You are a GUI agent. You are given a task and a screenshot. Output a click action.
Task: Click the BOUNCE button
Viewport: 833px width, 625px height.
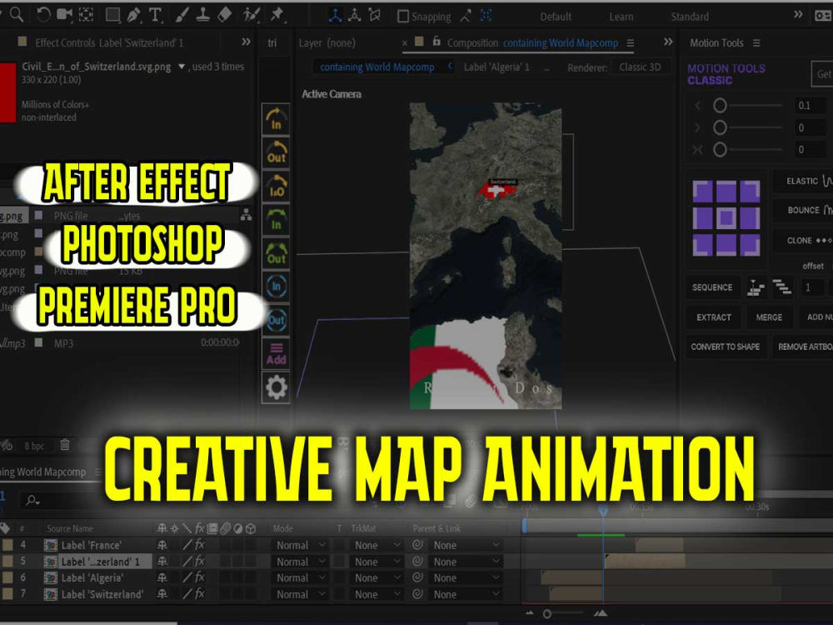803,211
